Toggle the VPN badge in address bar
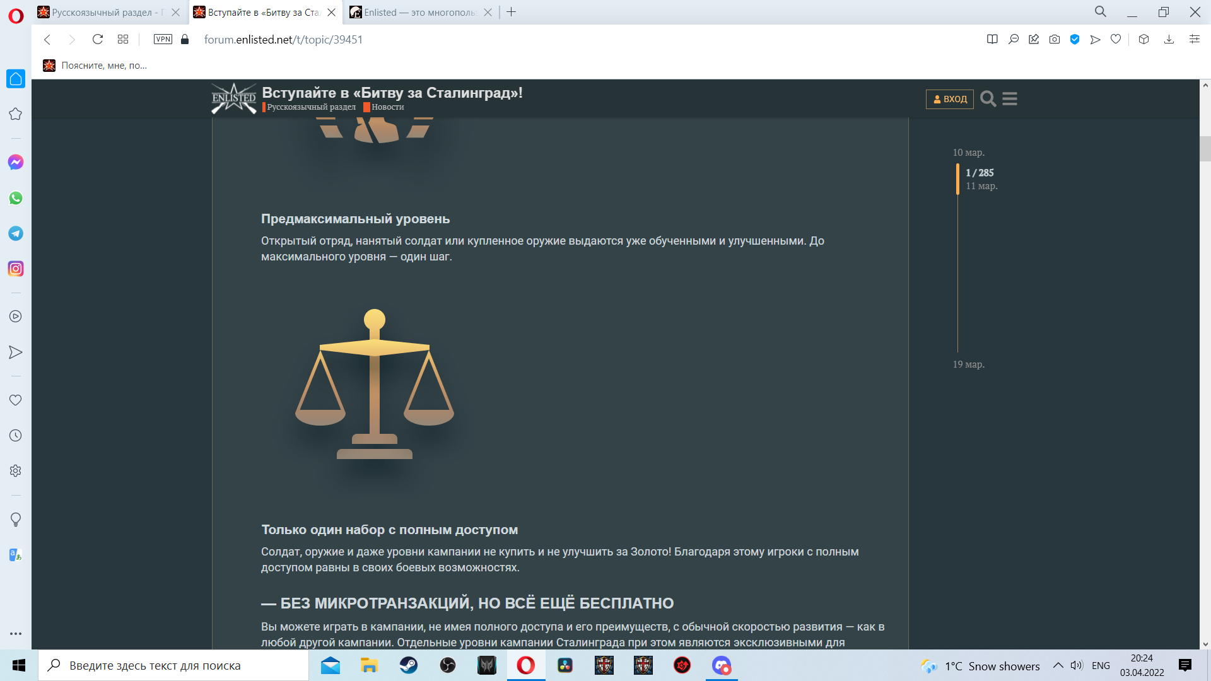The height and width of the screenshot is (681, 1211). tap(163, 39)
